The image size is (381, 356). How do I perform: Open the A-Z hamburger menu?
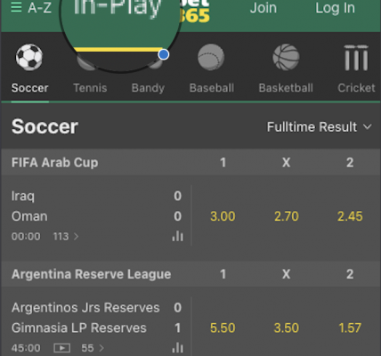coord(31,8)
